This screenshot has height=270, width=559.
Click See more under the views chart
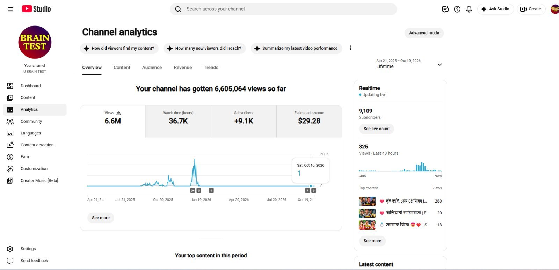click(x=101, y=218)
